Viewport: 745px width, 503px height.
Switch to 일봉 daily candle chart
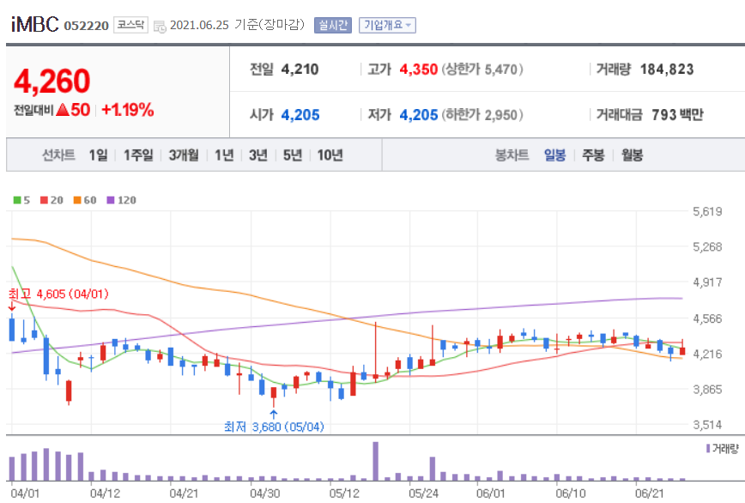coord(555,155)
